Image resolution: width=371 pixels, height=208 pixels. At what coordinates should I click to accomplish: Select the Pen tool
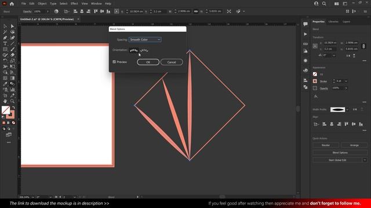pos(5,38)
